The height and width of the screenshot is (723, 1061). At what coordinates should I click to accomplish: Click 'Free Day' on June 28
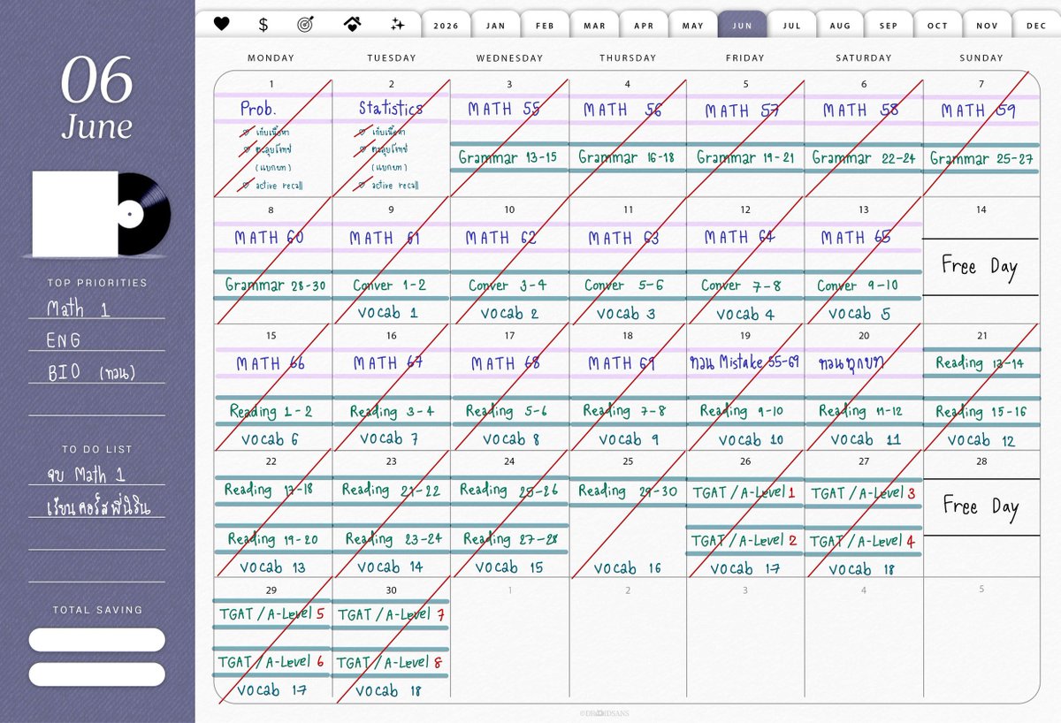pos(981,506)
